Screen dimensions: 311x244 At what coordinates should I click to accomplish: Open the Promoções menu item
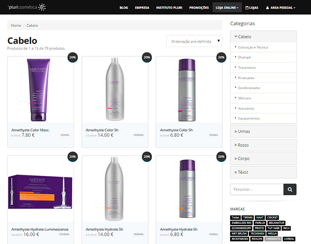click(x=199, y=7)
